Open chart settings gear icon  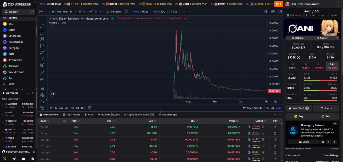pos(273,12)
